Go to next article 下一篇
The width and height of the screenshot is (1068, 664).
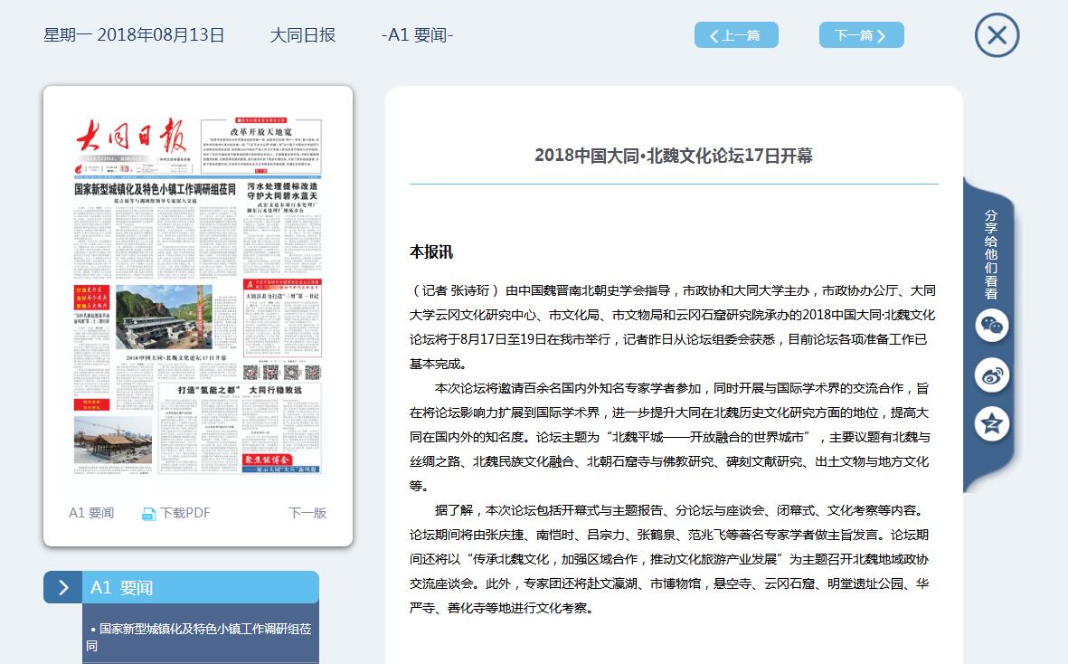pos(862,35)
